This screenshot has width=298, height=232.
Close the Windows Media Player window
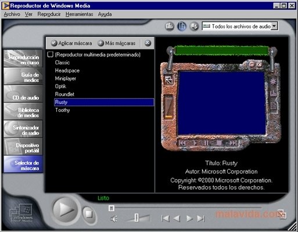click(292, 6)
